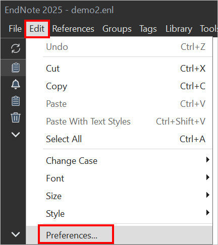Select Cut from the Edit menu
Screen dimensions: 218x245
click(128, 69)
